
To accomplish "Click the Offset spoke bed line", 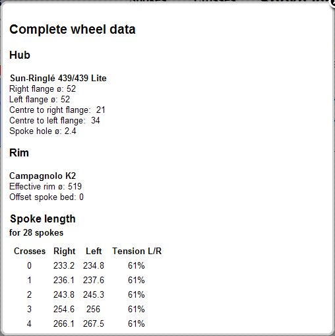I will coord(46,197).
